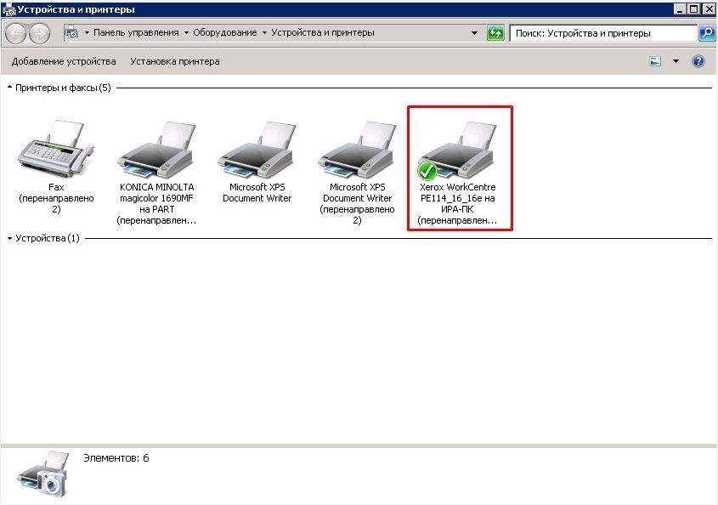Click the title bar window icon
Viewport: 718px width, 505px height.
click(x=9, y=9)
